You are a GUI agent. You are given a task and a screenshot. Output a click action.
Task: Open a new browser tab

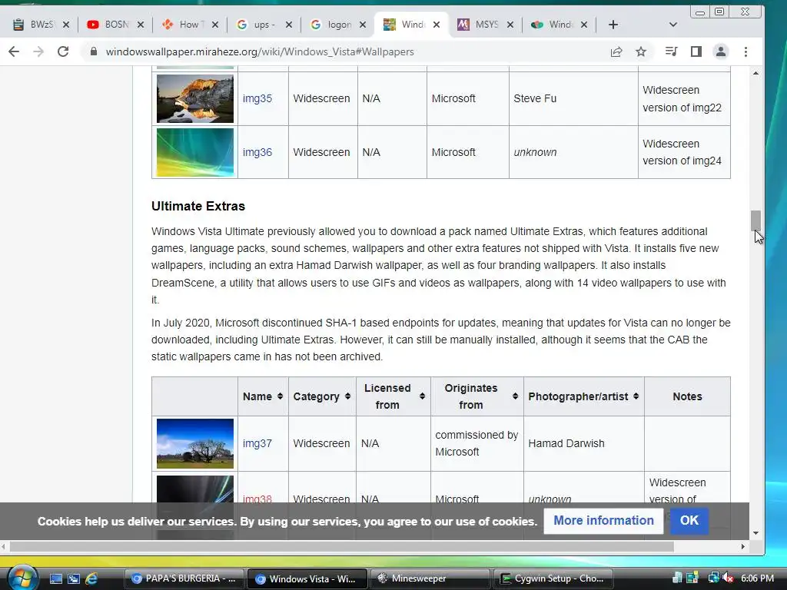(x=613, y=25)
